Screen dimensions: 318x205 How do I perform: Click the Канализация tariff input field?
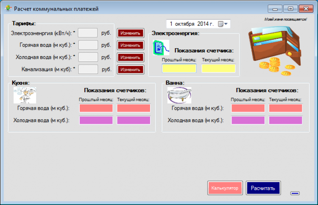88,69
